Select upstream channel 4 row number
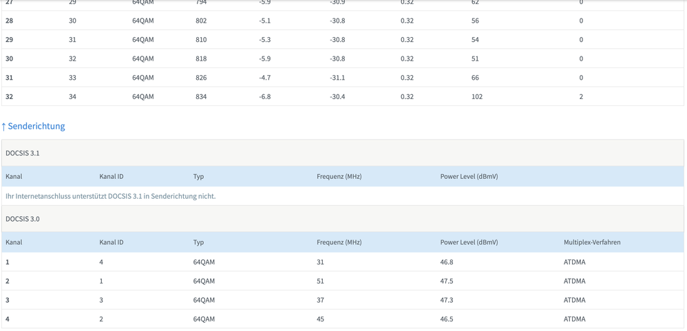Viewport: 687px width, 331px height. [x=8, y=319]
